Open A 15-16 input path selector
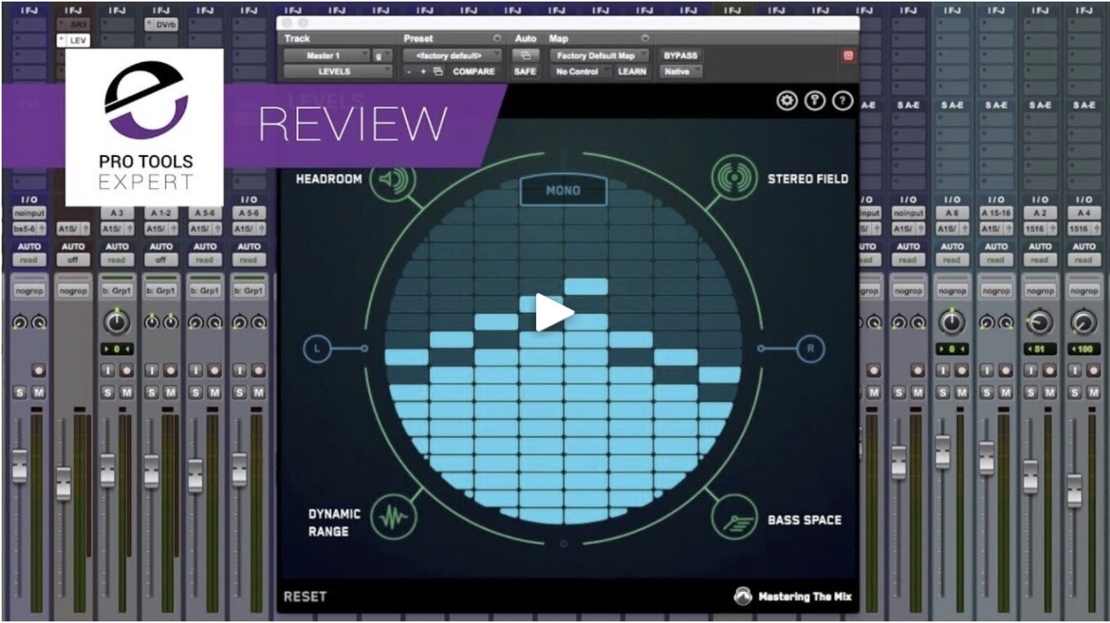Image resolution: width=1110 pixels, height=623 pixels. point(996,213)
